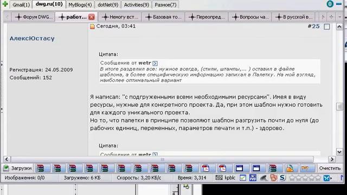The height and width of the screenshot is (195, 347).
Task: Click the Время: 3,314 status entry
Action: (x=192, y=178)
